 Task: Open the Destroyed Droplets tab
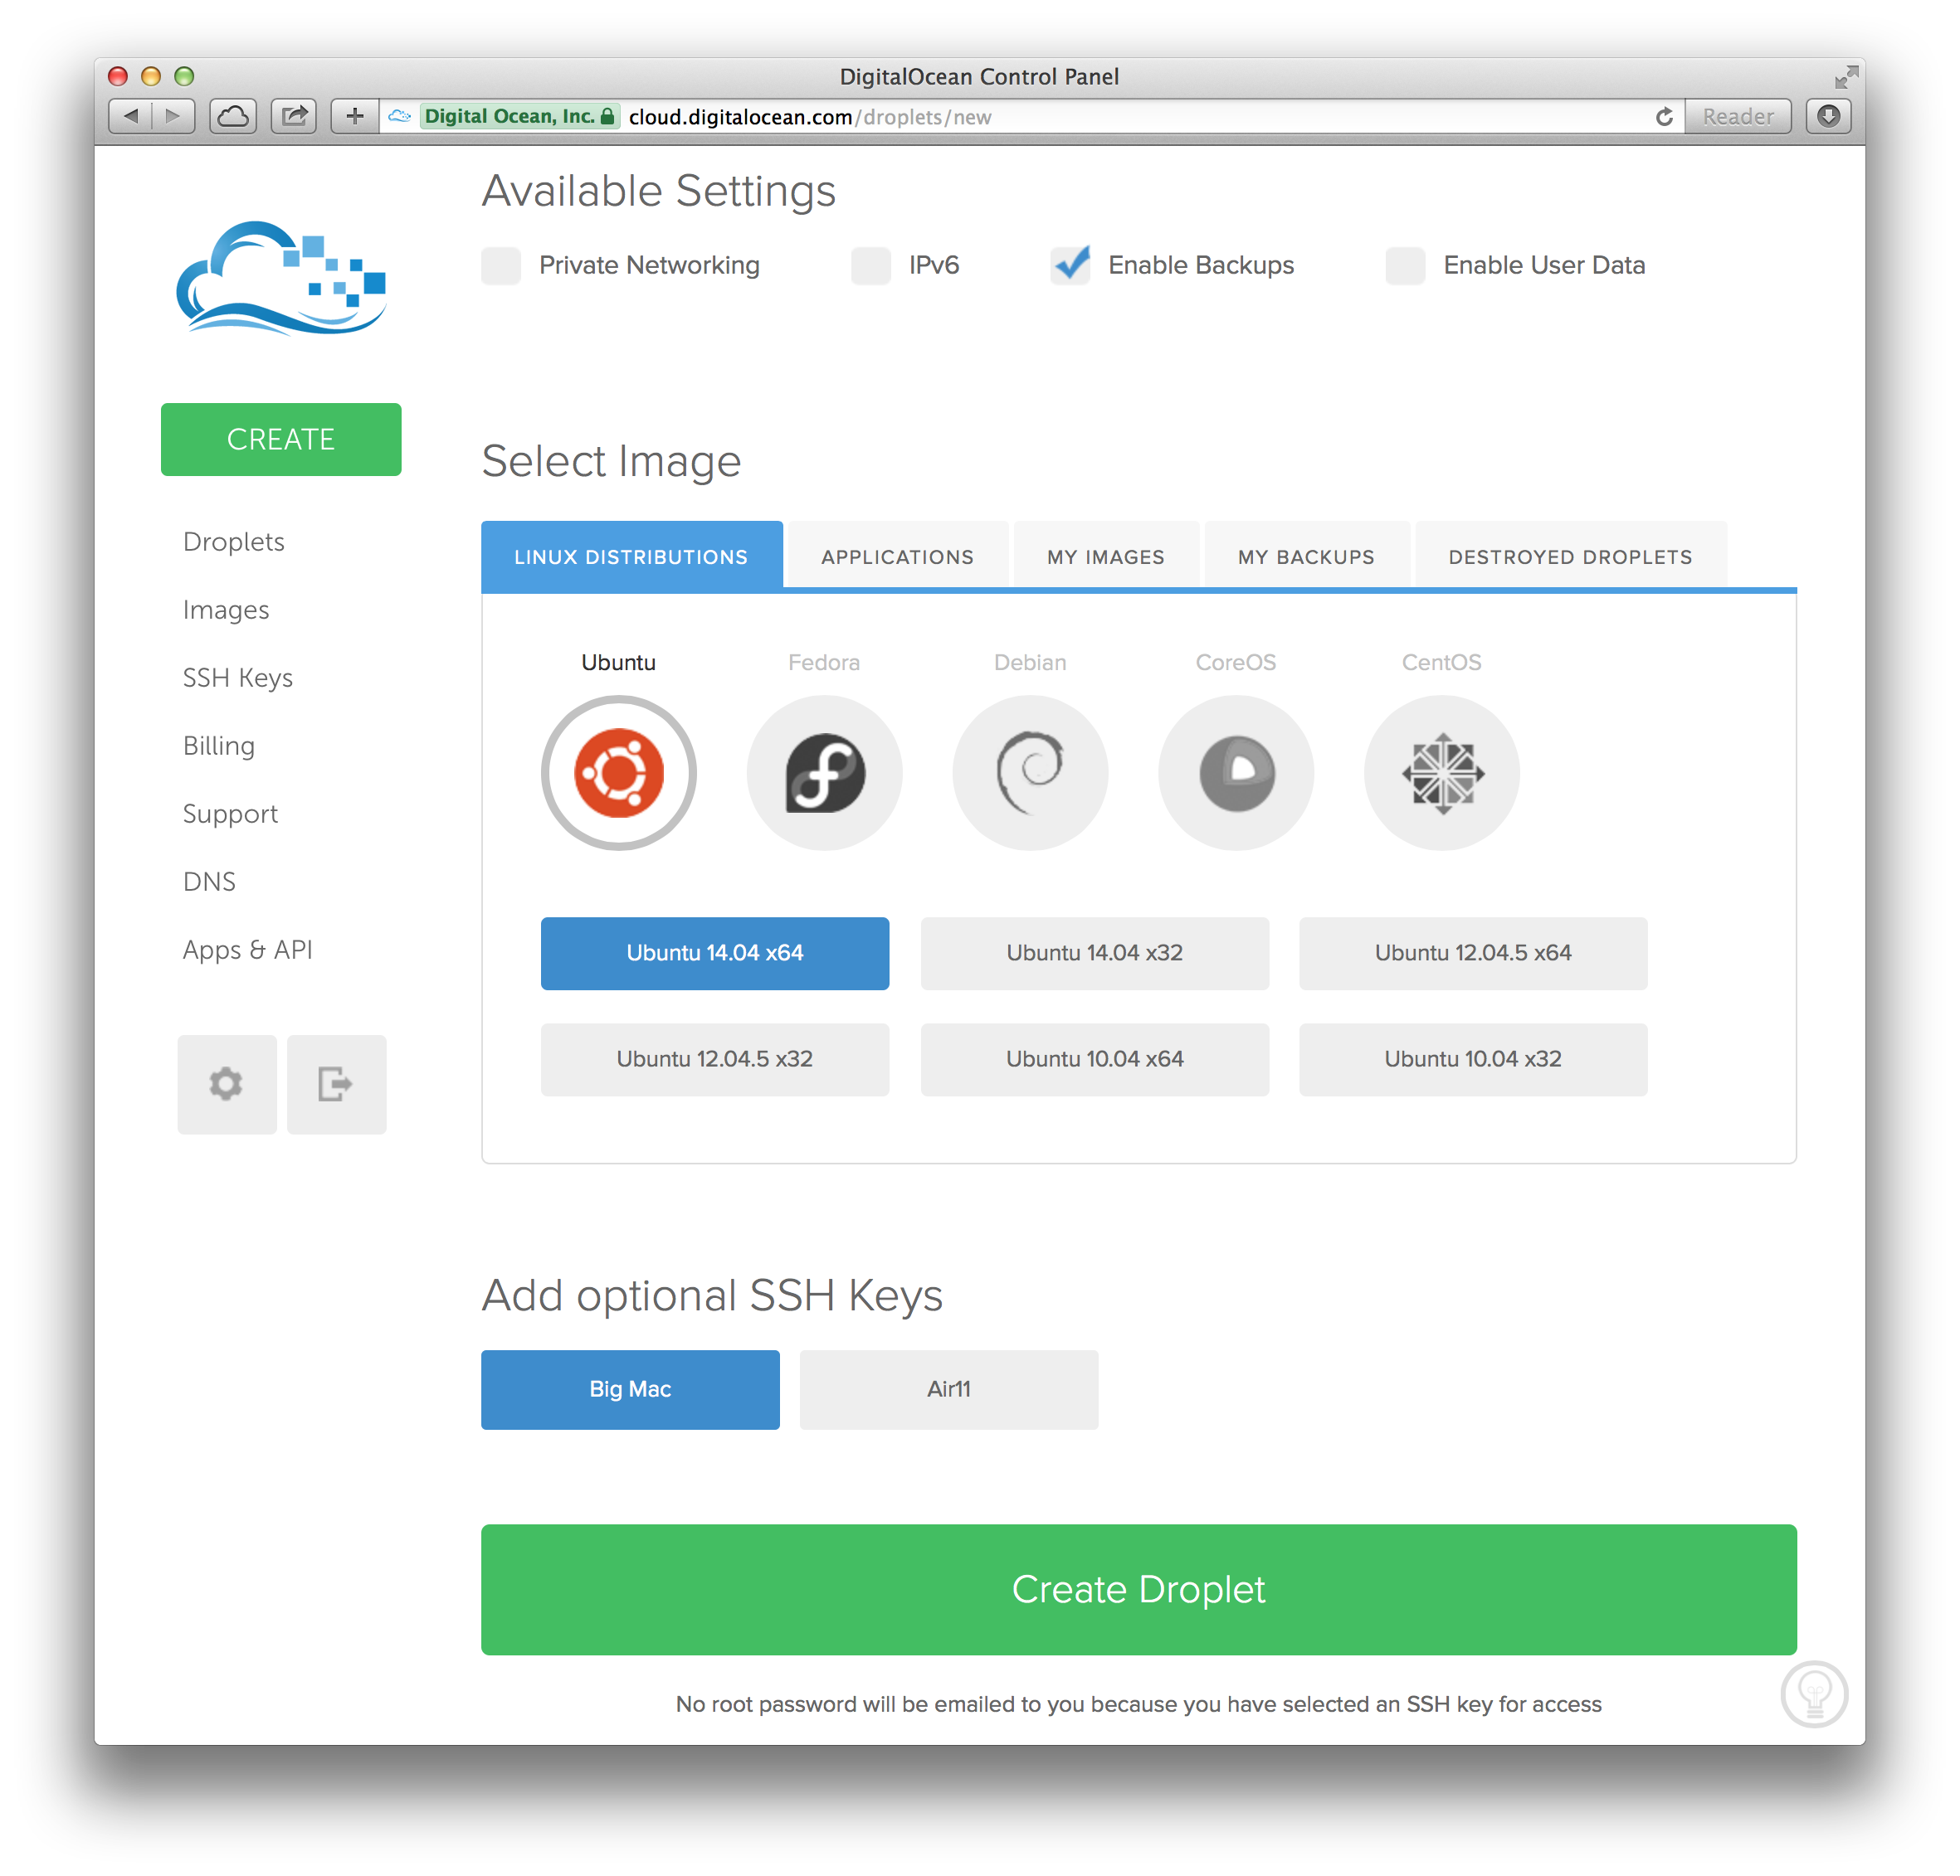pos(1570,556)
